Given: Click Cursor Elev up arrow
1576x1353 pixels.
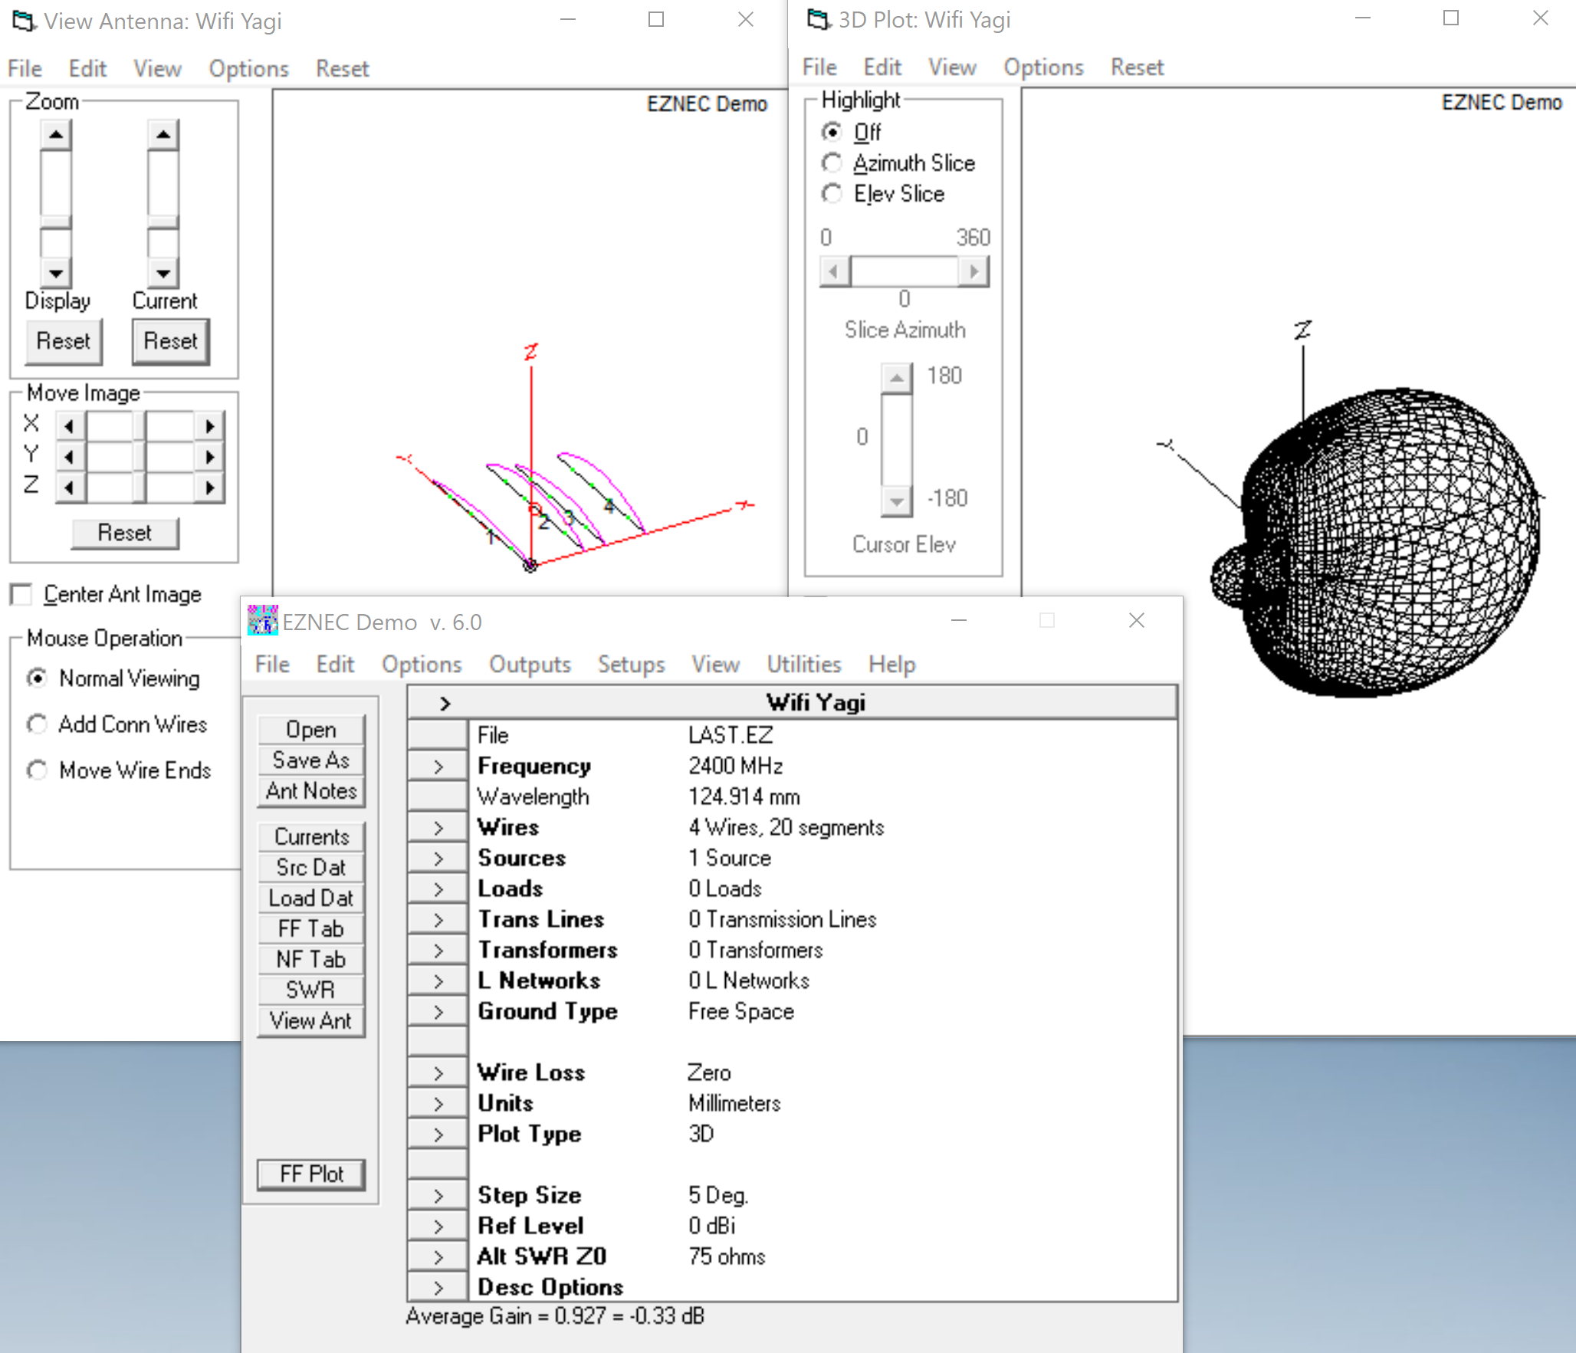Looking at the screenshot, I should (896, 378).
